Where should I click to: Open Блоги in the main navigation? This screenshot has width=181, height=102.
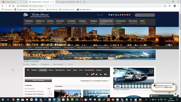50,22
